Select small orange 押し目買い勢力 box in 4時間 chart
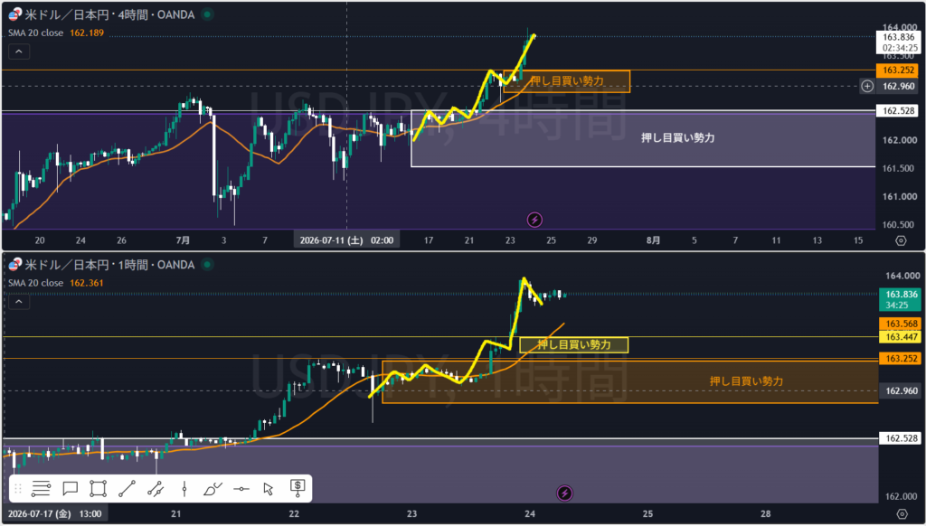This screenshot has width=926, height=526. [566, 81]
